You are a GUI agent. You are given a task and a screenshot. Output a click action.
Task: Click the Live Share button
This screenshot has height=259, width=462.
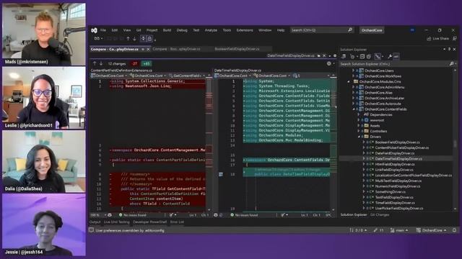click(438, 38)
